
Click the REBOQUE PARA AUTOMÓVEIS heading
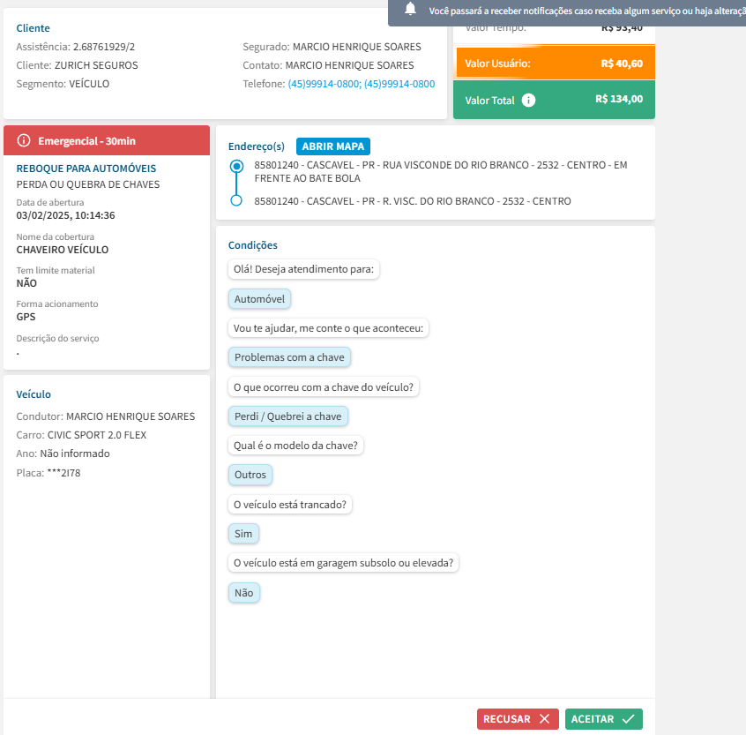pos(86,168)
